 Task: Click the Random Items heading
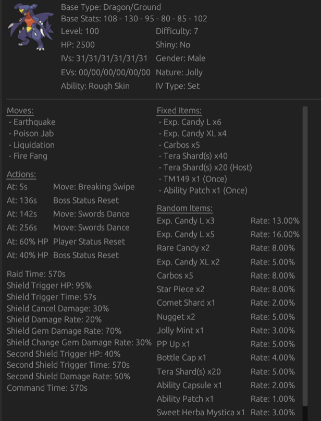(184, 208)
